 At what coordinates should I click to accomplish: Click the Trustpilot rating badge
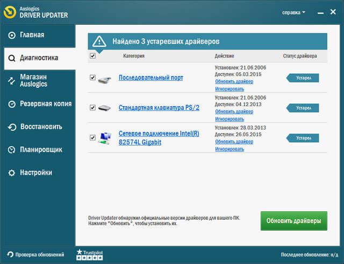click(x=89, y=254)
